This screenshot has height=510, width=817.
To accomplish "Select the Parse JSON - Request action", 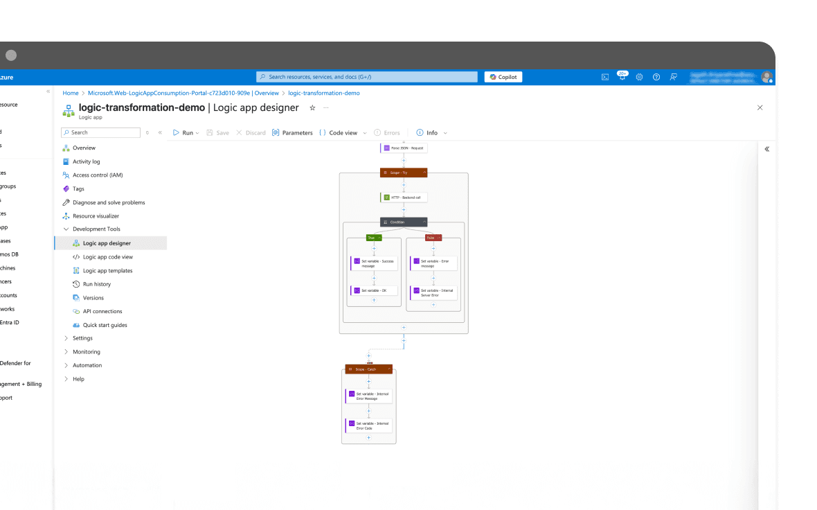I will coord(404,148).
